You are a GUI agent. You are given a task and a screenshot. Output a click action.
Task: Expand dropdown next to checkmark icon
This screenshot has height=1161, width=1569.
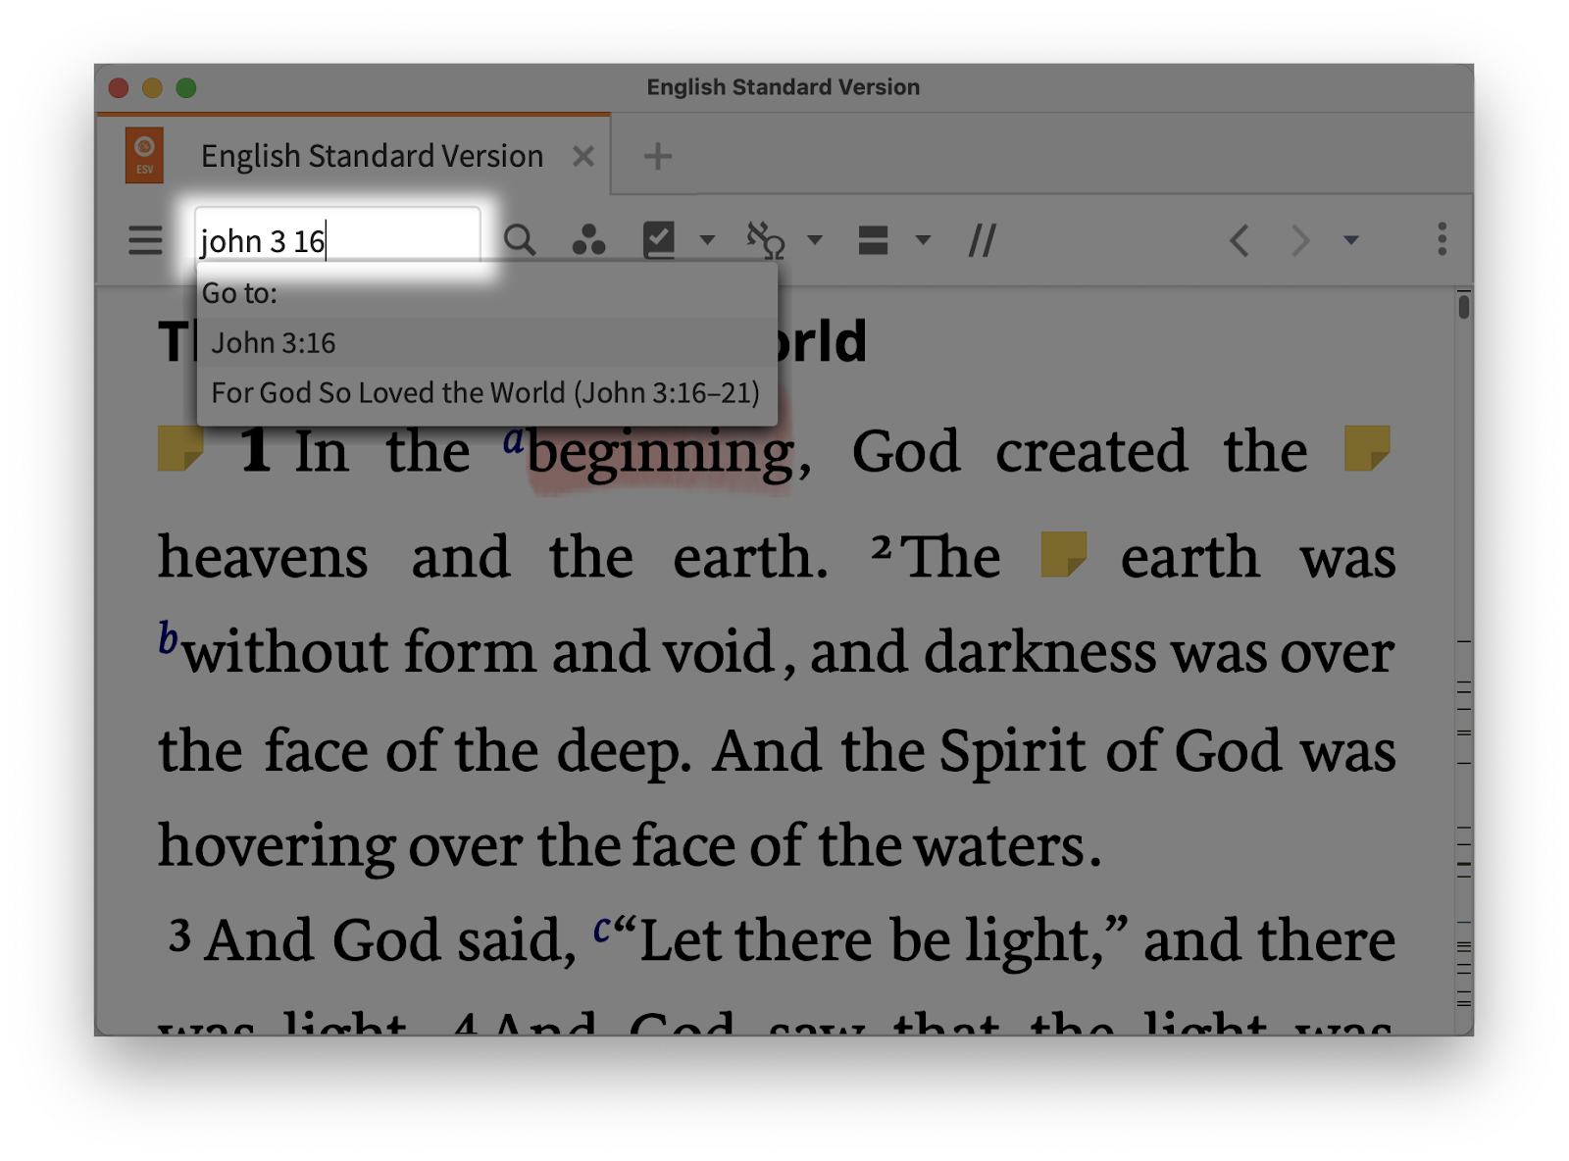(x=707, y=240)
